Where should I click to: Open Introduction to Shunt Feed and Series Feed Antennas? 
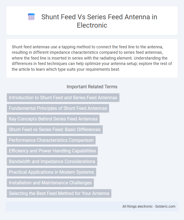(63, 97)
